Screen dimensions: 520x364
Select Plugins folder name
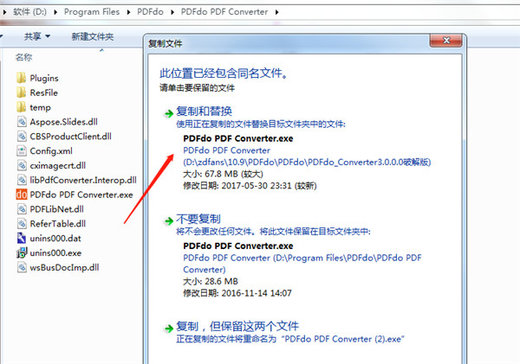pyautogui.click(x=44, y=79)
